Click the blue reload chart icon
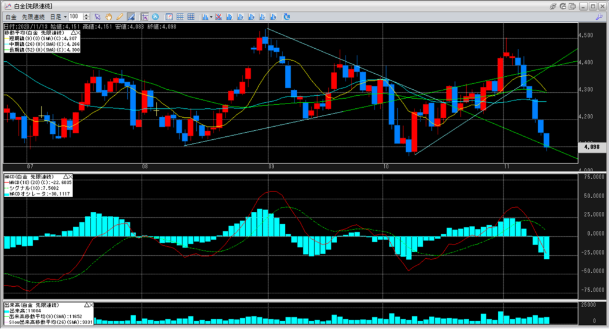The height and width of the screenshot is (329, 609). [x=287, y=17]
